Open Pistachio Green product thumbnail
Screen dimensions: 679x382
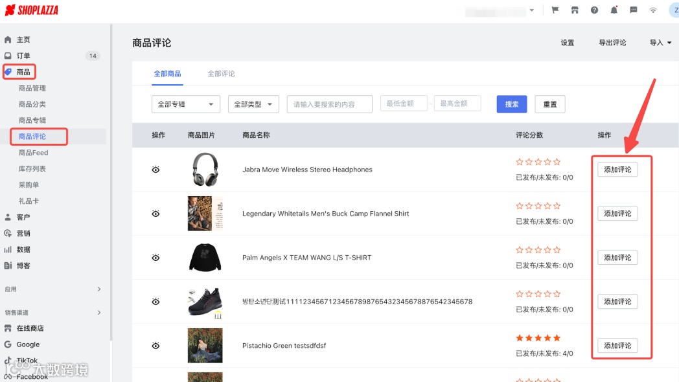pos(205,346)
